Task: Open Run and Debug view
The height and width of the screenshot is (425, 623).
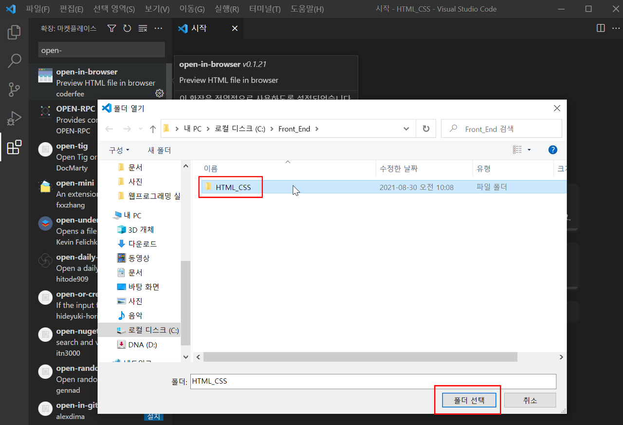Action: click(14, 118)
